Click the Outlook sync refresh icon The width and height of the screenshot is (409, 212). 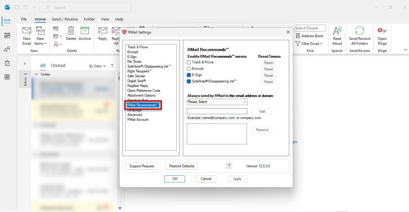[x=17, y=7]
